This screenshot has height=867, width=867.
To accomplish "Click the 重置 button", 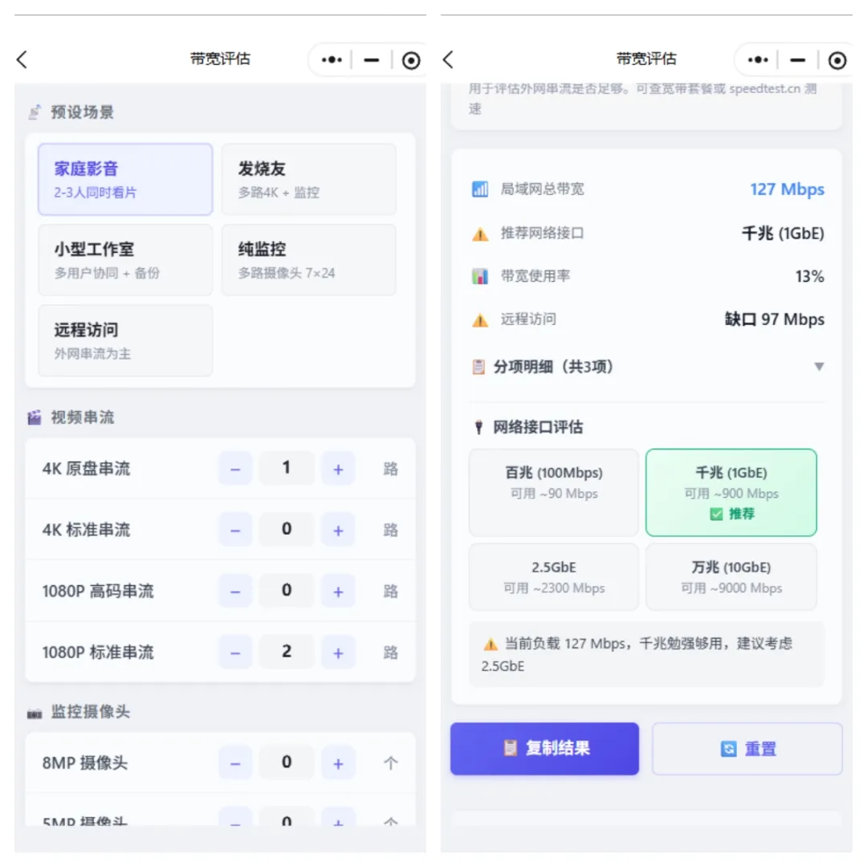I will pyautogui.click(x=747, y=749).
